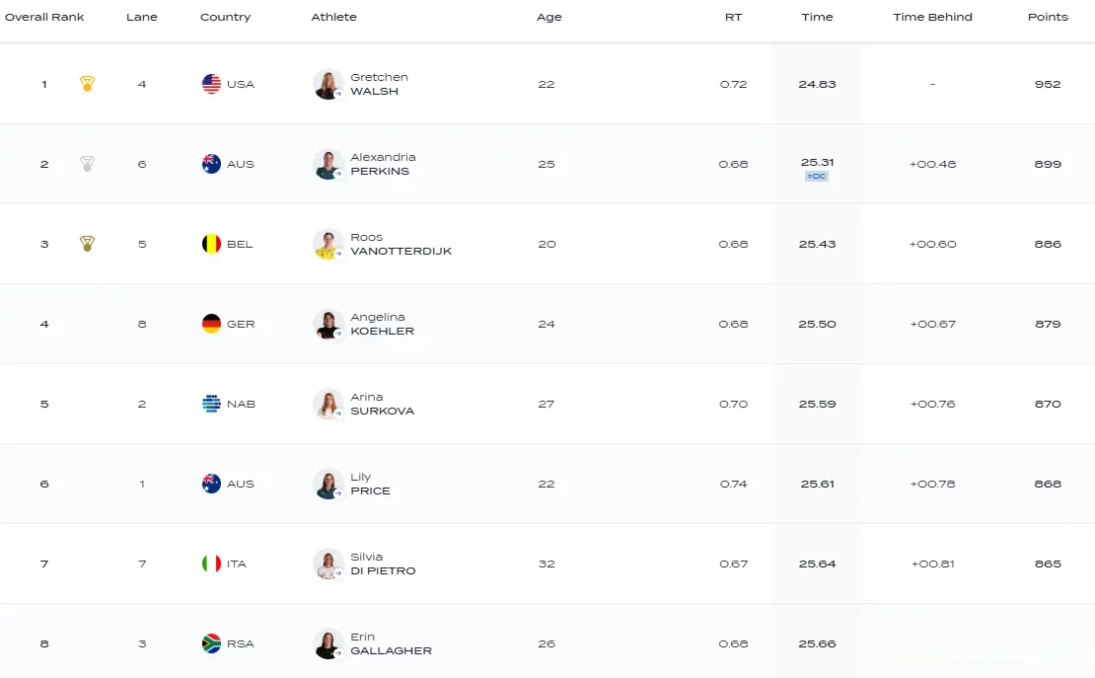Click the gold medal icon for rank 1
Viewport: 1095px width, 678px height.
[87, 84]
